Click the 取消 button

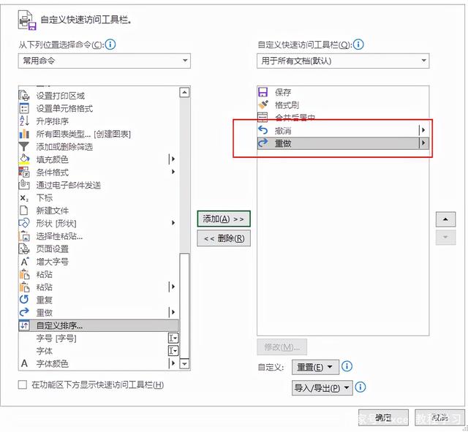[439, 417]
